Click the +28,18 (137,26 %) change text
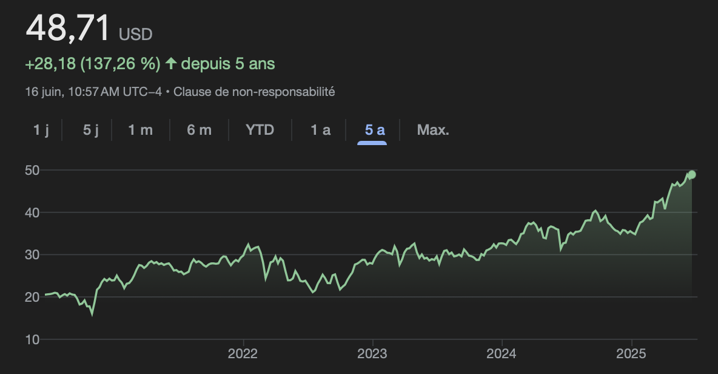 pyautogui.click(x=93, y=64)
